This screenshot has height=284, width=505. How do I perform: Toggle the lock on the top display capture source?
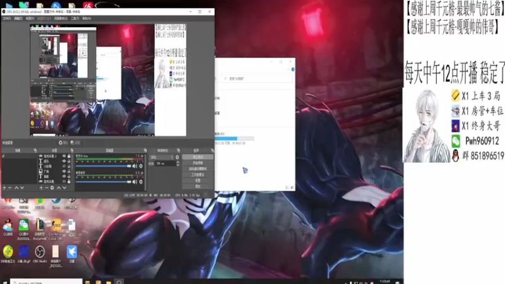[x=69, y=156]
